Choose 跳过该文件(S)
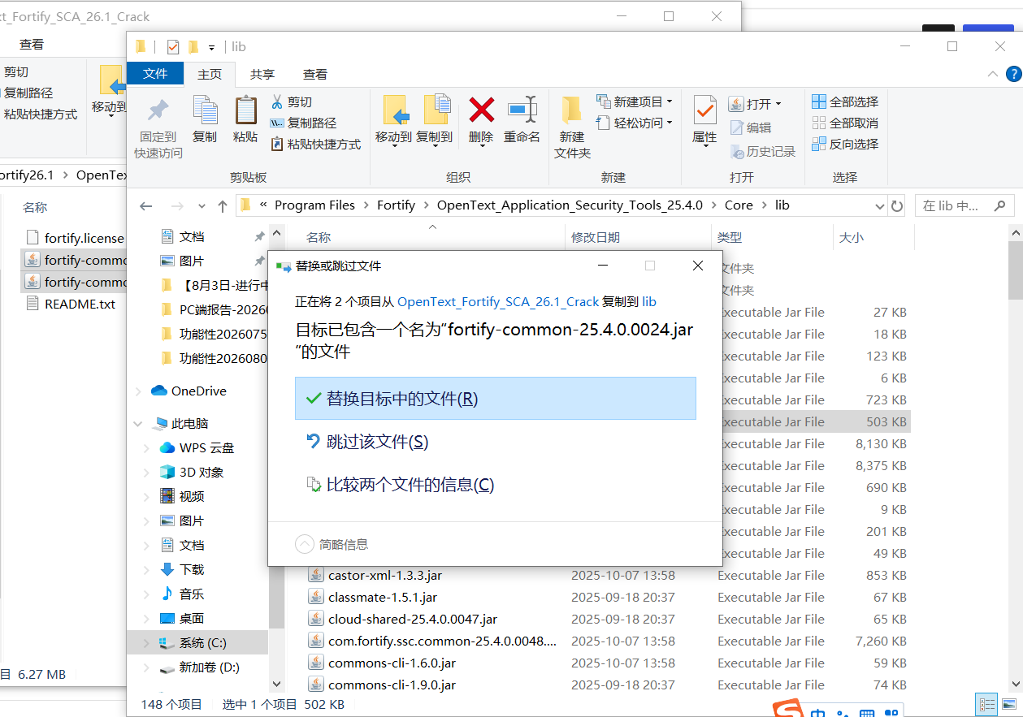 (496, 442)
